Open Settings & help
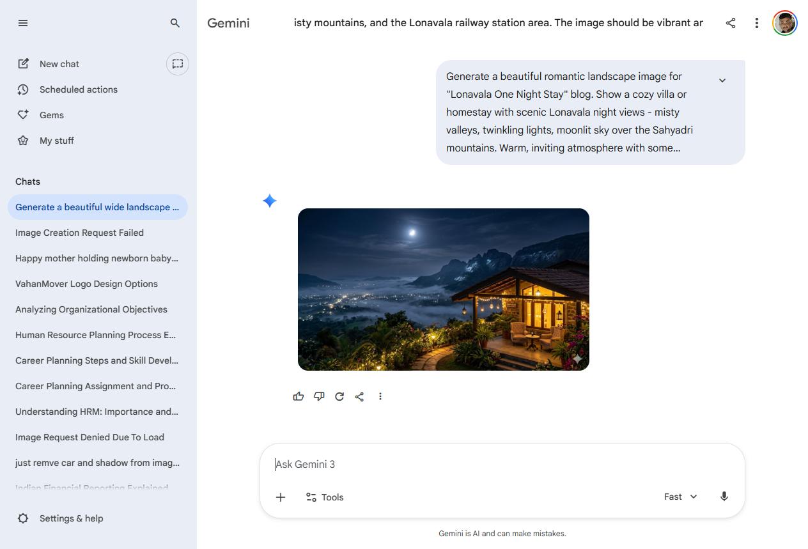808x549 pixels. [x=70, y=518]
